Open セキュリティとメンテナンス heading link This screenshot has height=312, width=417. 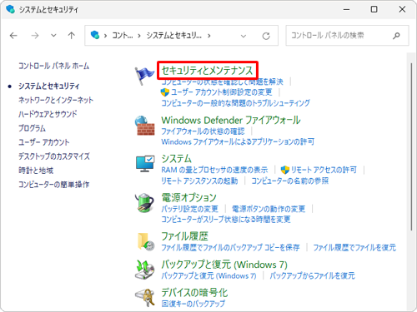click(x=207, y=71)
